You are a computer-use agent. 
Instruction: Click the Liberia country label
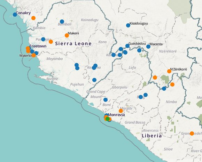click(152, 136)
